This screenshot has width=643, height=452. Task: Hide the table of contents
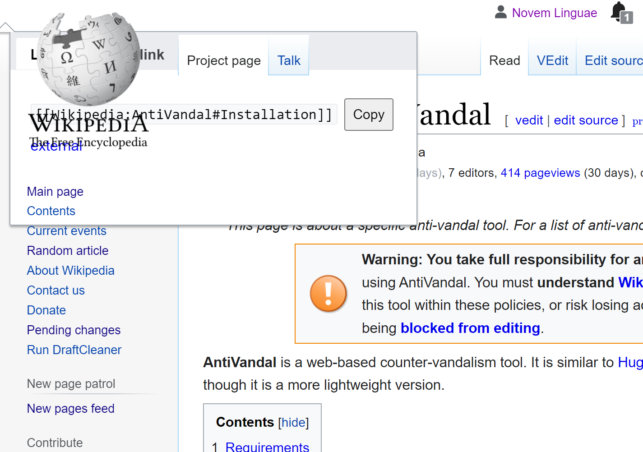[293, 423]
